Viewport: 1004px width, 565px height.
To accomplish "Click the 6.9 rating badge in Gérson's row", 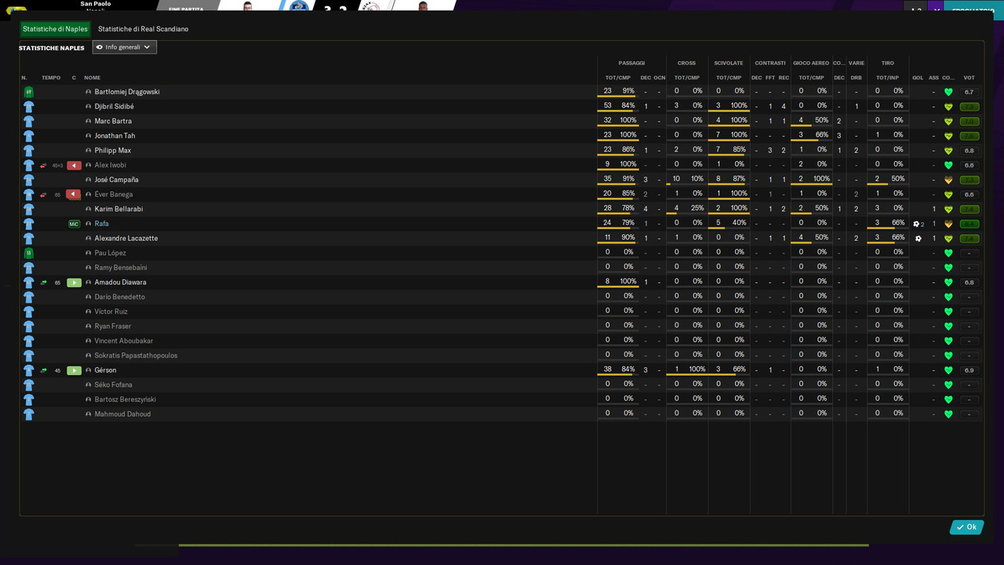I will coord(969,370).
